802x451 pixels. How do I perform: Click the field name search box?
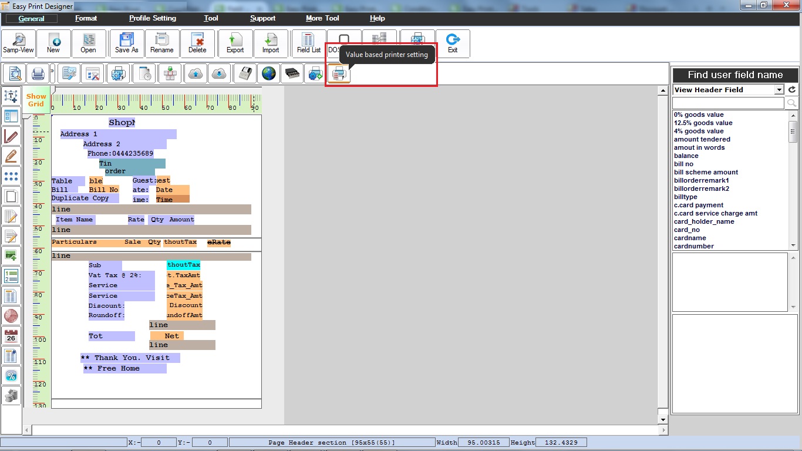pyautogui.click(x=728, y=103)
